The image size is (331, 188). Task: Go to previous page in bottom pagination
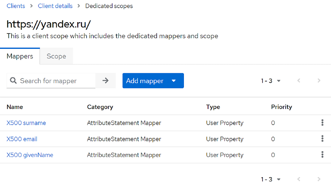[x=299, y=179]
